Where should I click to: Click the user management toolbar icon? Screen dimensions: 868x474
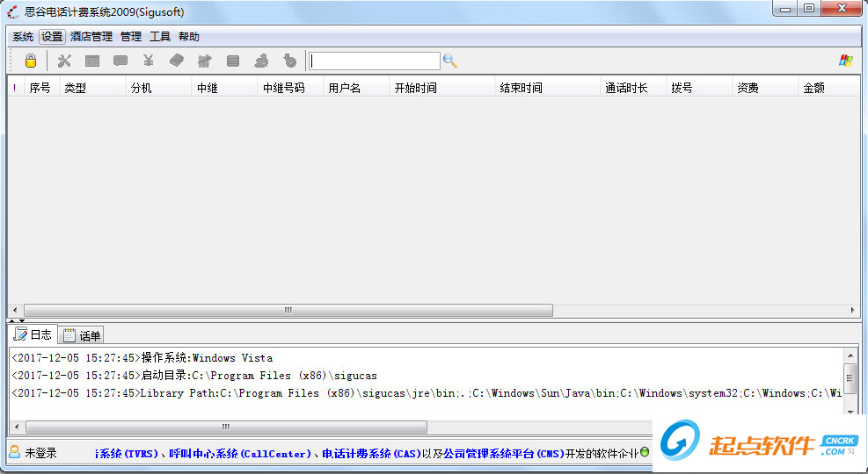(x=261, y=61)
